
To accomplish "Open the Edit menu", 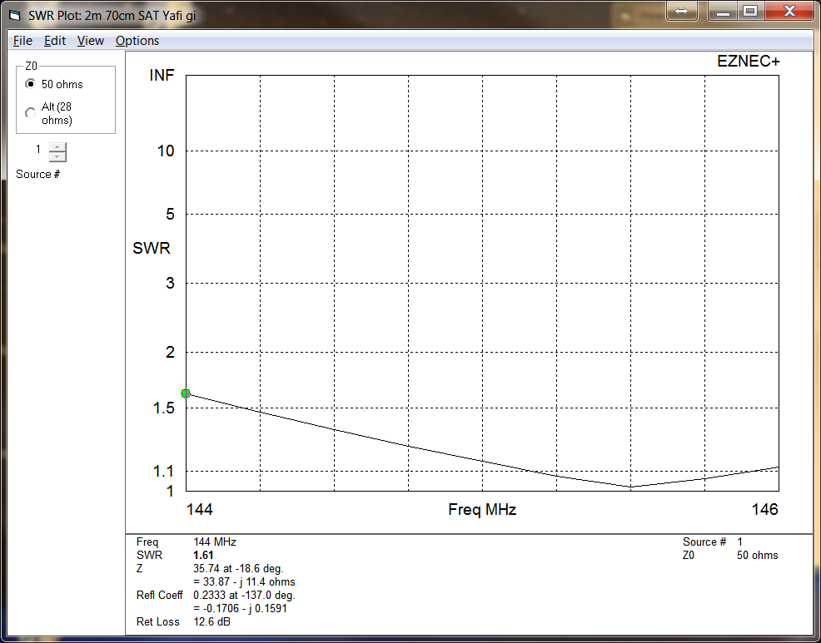I will point(55,41).
